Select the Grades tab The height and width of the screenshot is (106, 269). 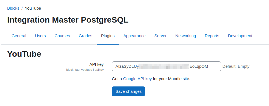pos(85,36)
